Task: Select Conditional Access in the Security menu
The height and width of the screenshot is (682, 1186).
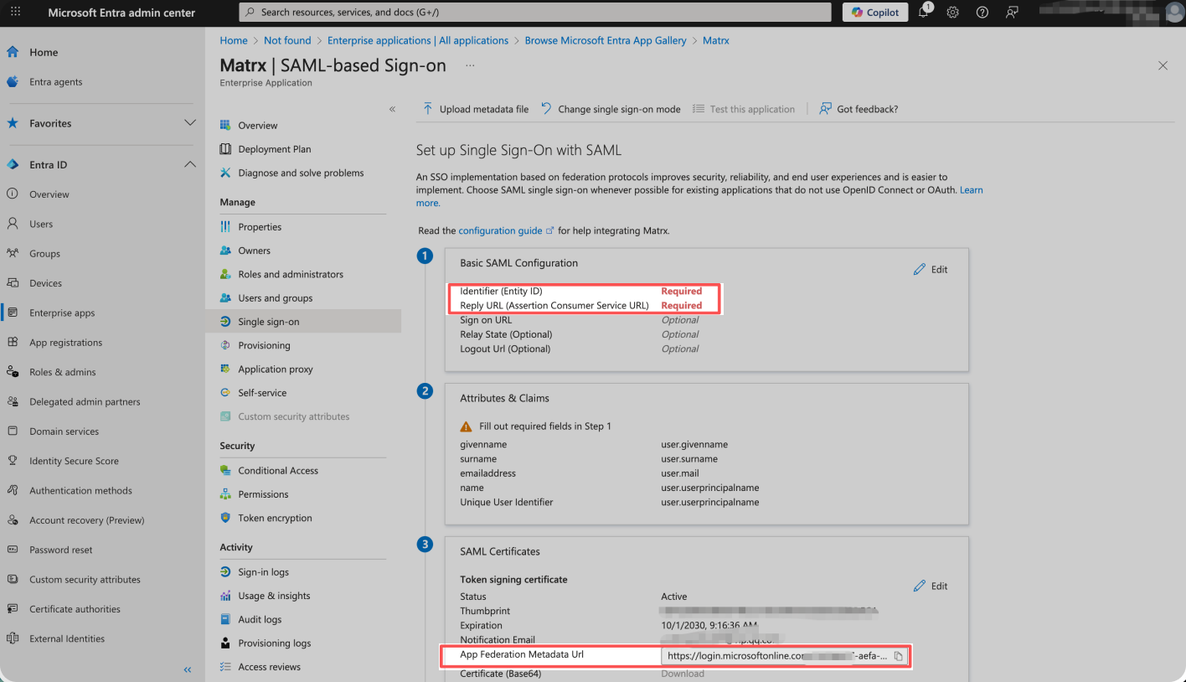Action: (277, 471)
